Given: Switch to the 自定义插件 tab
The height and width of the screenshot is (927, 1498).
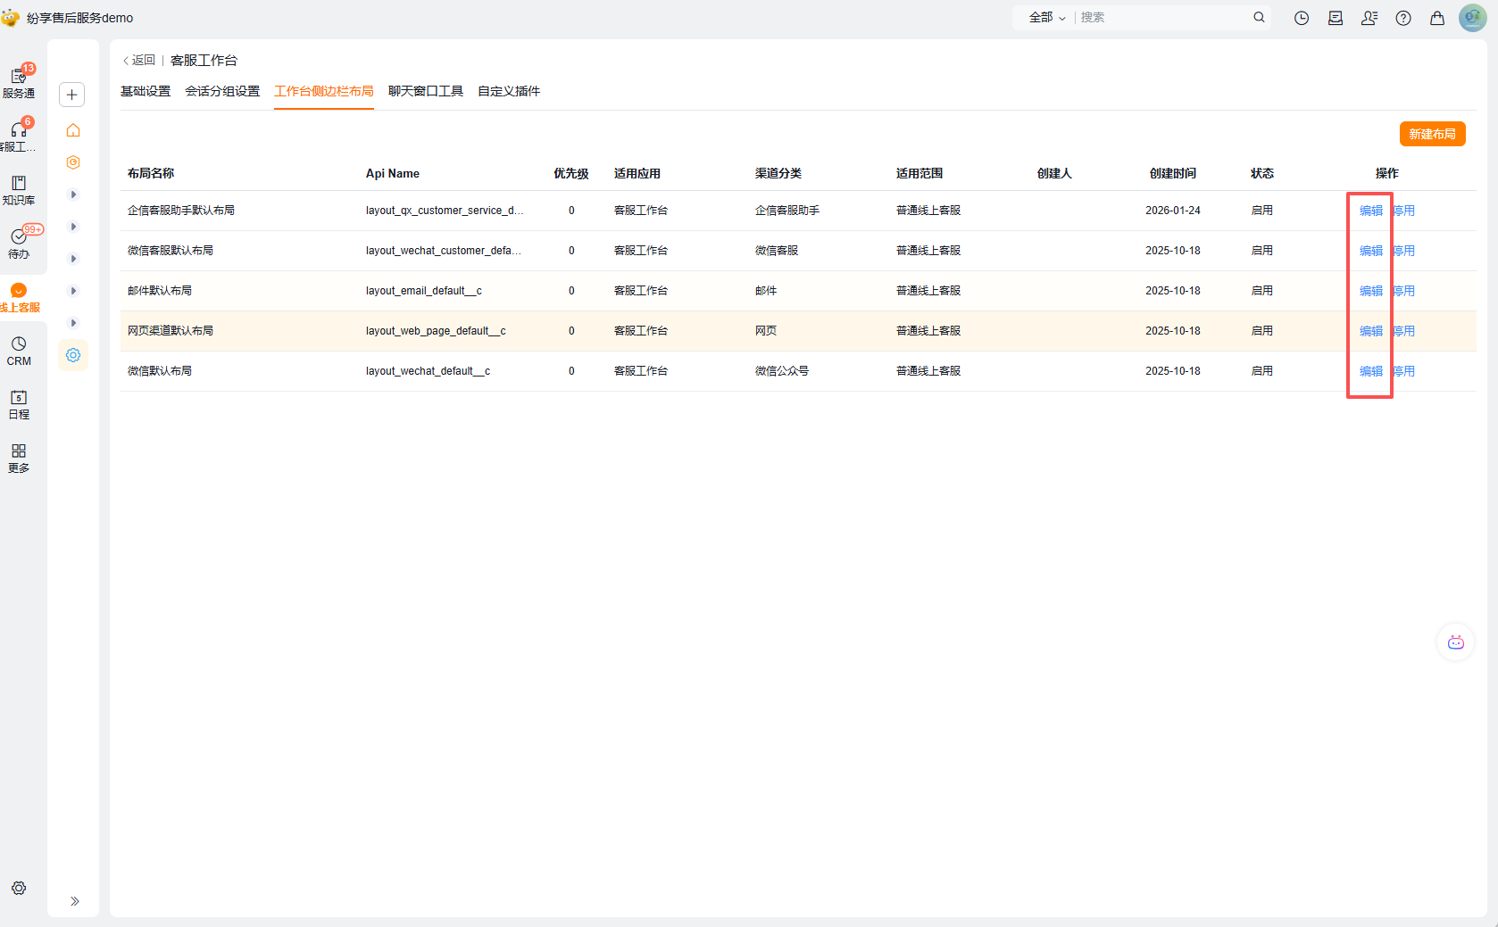Looking at the screenshot, I should [509, 91].
